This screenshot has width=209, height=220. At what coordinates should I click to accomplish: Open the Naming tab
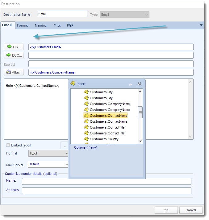tap(41, 25)
